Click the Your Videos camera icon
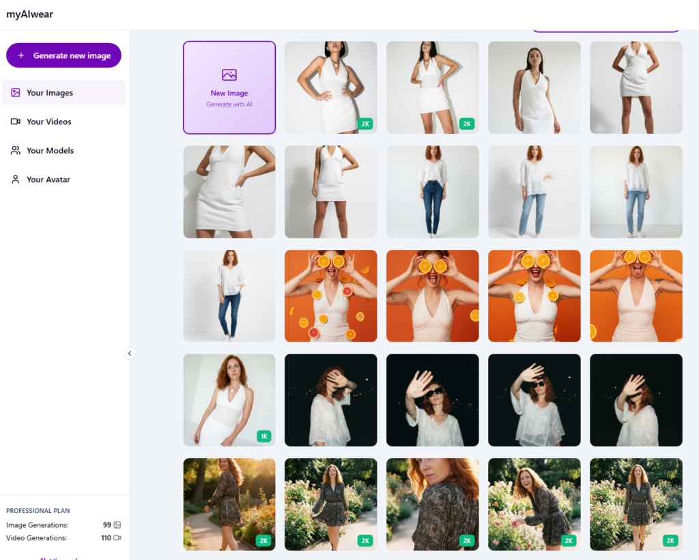 [15, 122]
